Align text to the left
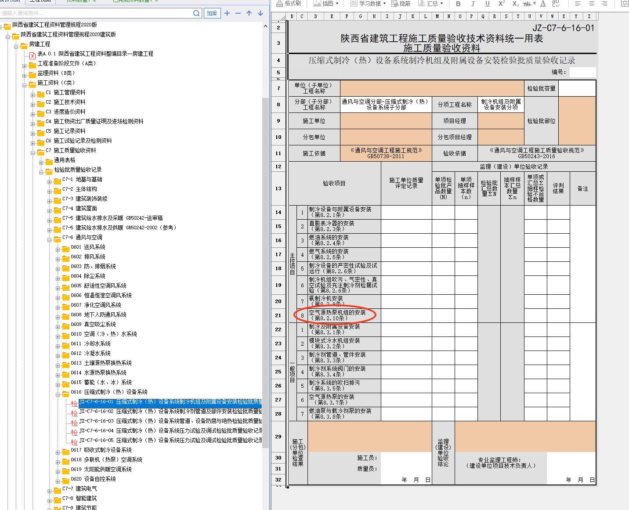629x510 pixels. click(578, 4)
